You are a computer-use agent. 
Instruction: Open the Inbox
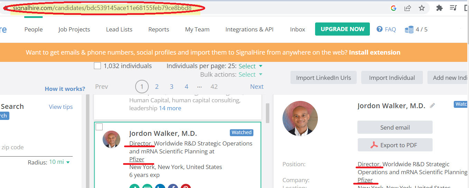[x=298, y=29]
